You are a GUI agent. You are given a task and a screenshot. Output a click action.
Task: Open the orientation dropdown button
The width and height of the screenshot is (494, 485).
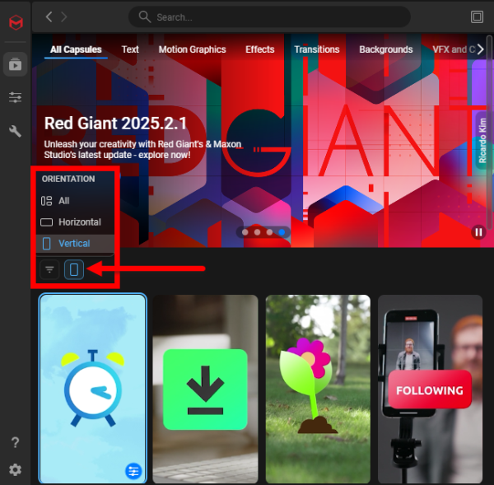point(74,269)
